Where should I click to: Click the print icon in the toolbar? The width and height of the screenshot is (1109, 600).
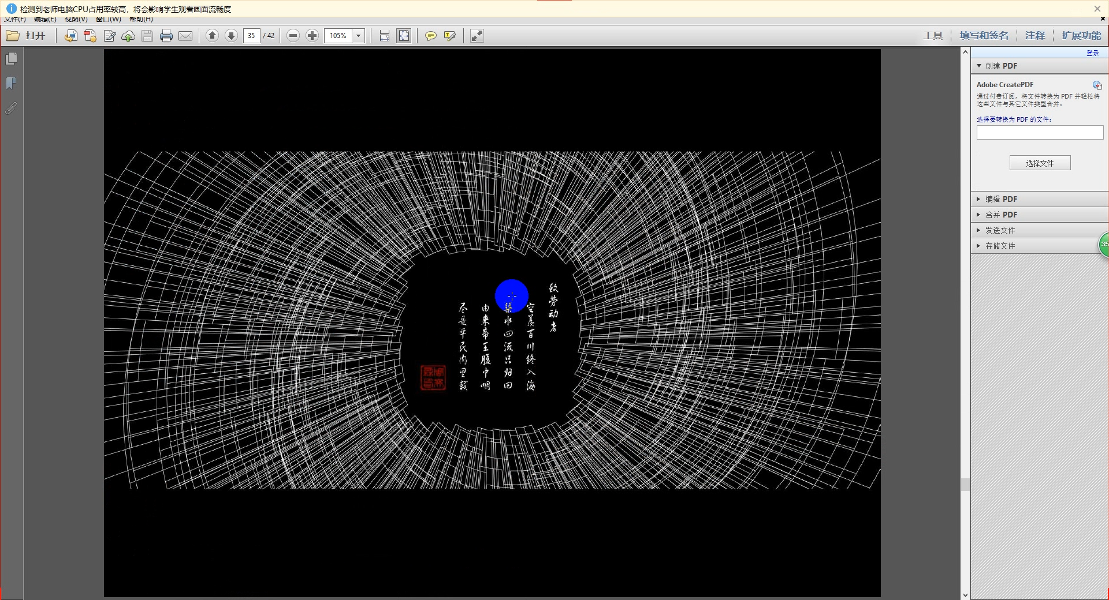point(166,36)
